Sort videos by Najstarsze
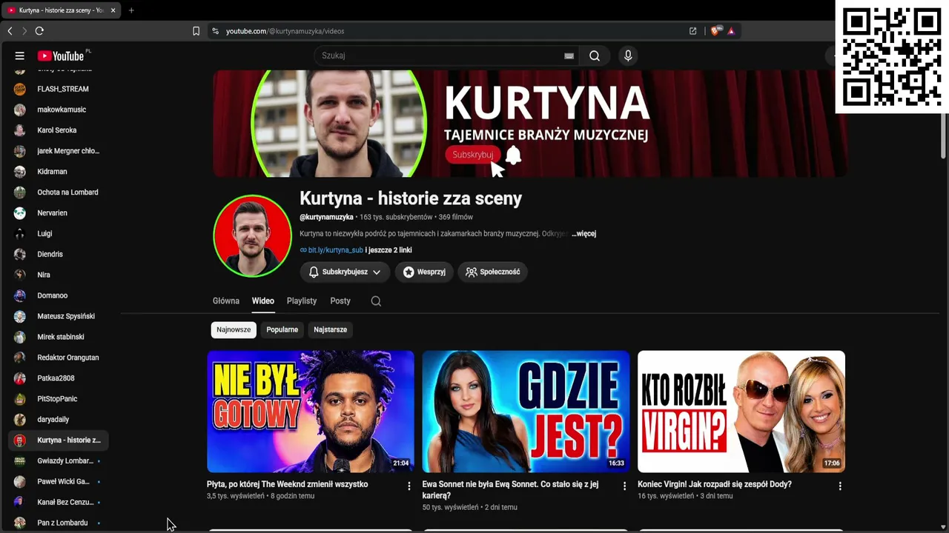The image size is (949, 533). 330,329
